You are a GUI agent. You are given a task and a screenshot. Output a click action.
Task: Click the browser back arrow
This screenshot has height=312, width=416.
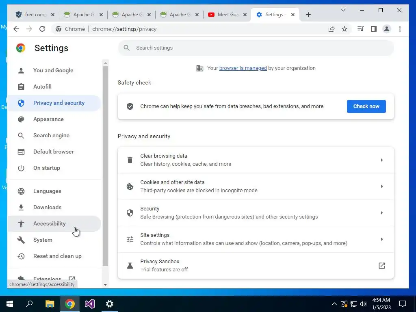pos(16,29)
